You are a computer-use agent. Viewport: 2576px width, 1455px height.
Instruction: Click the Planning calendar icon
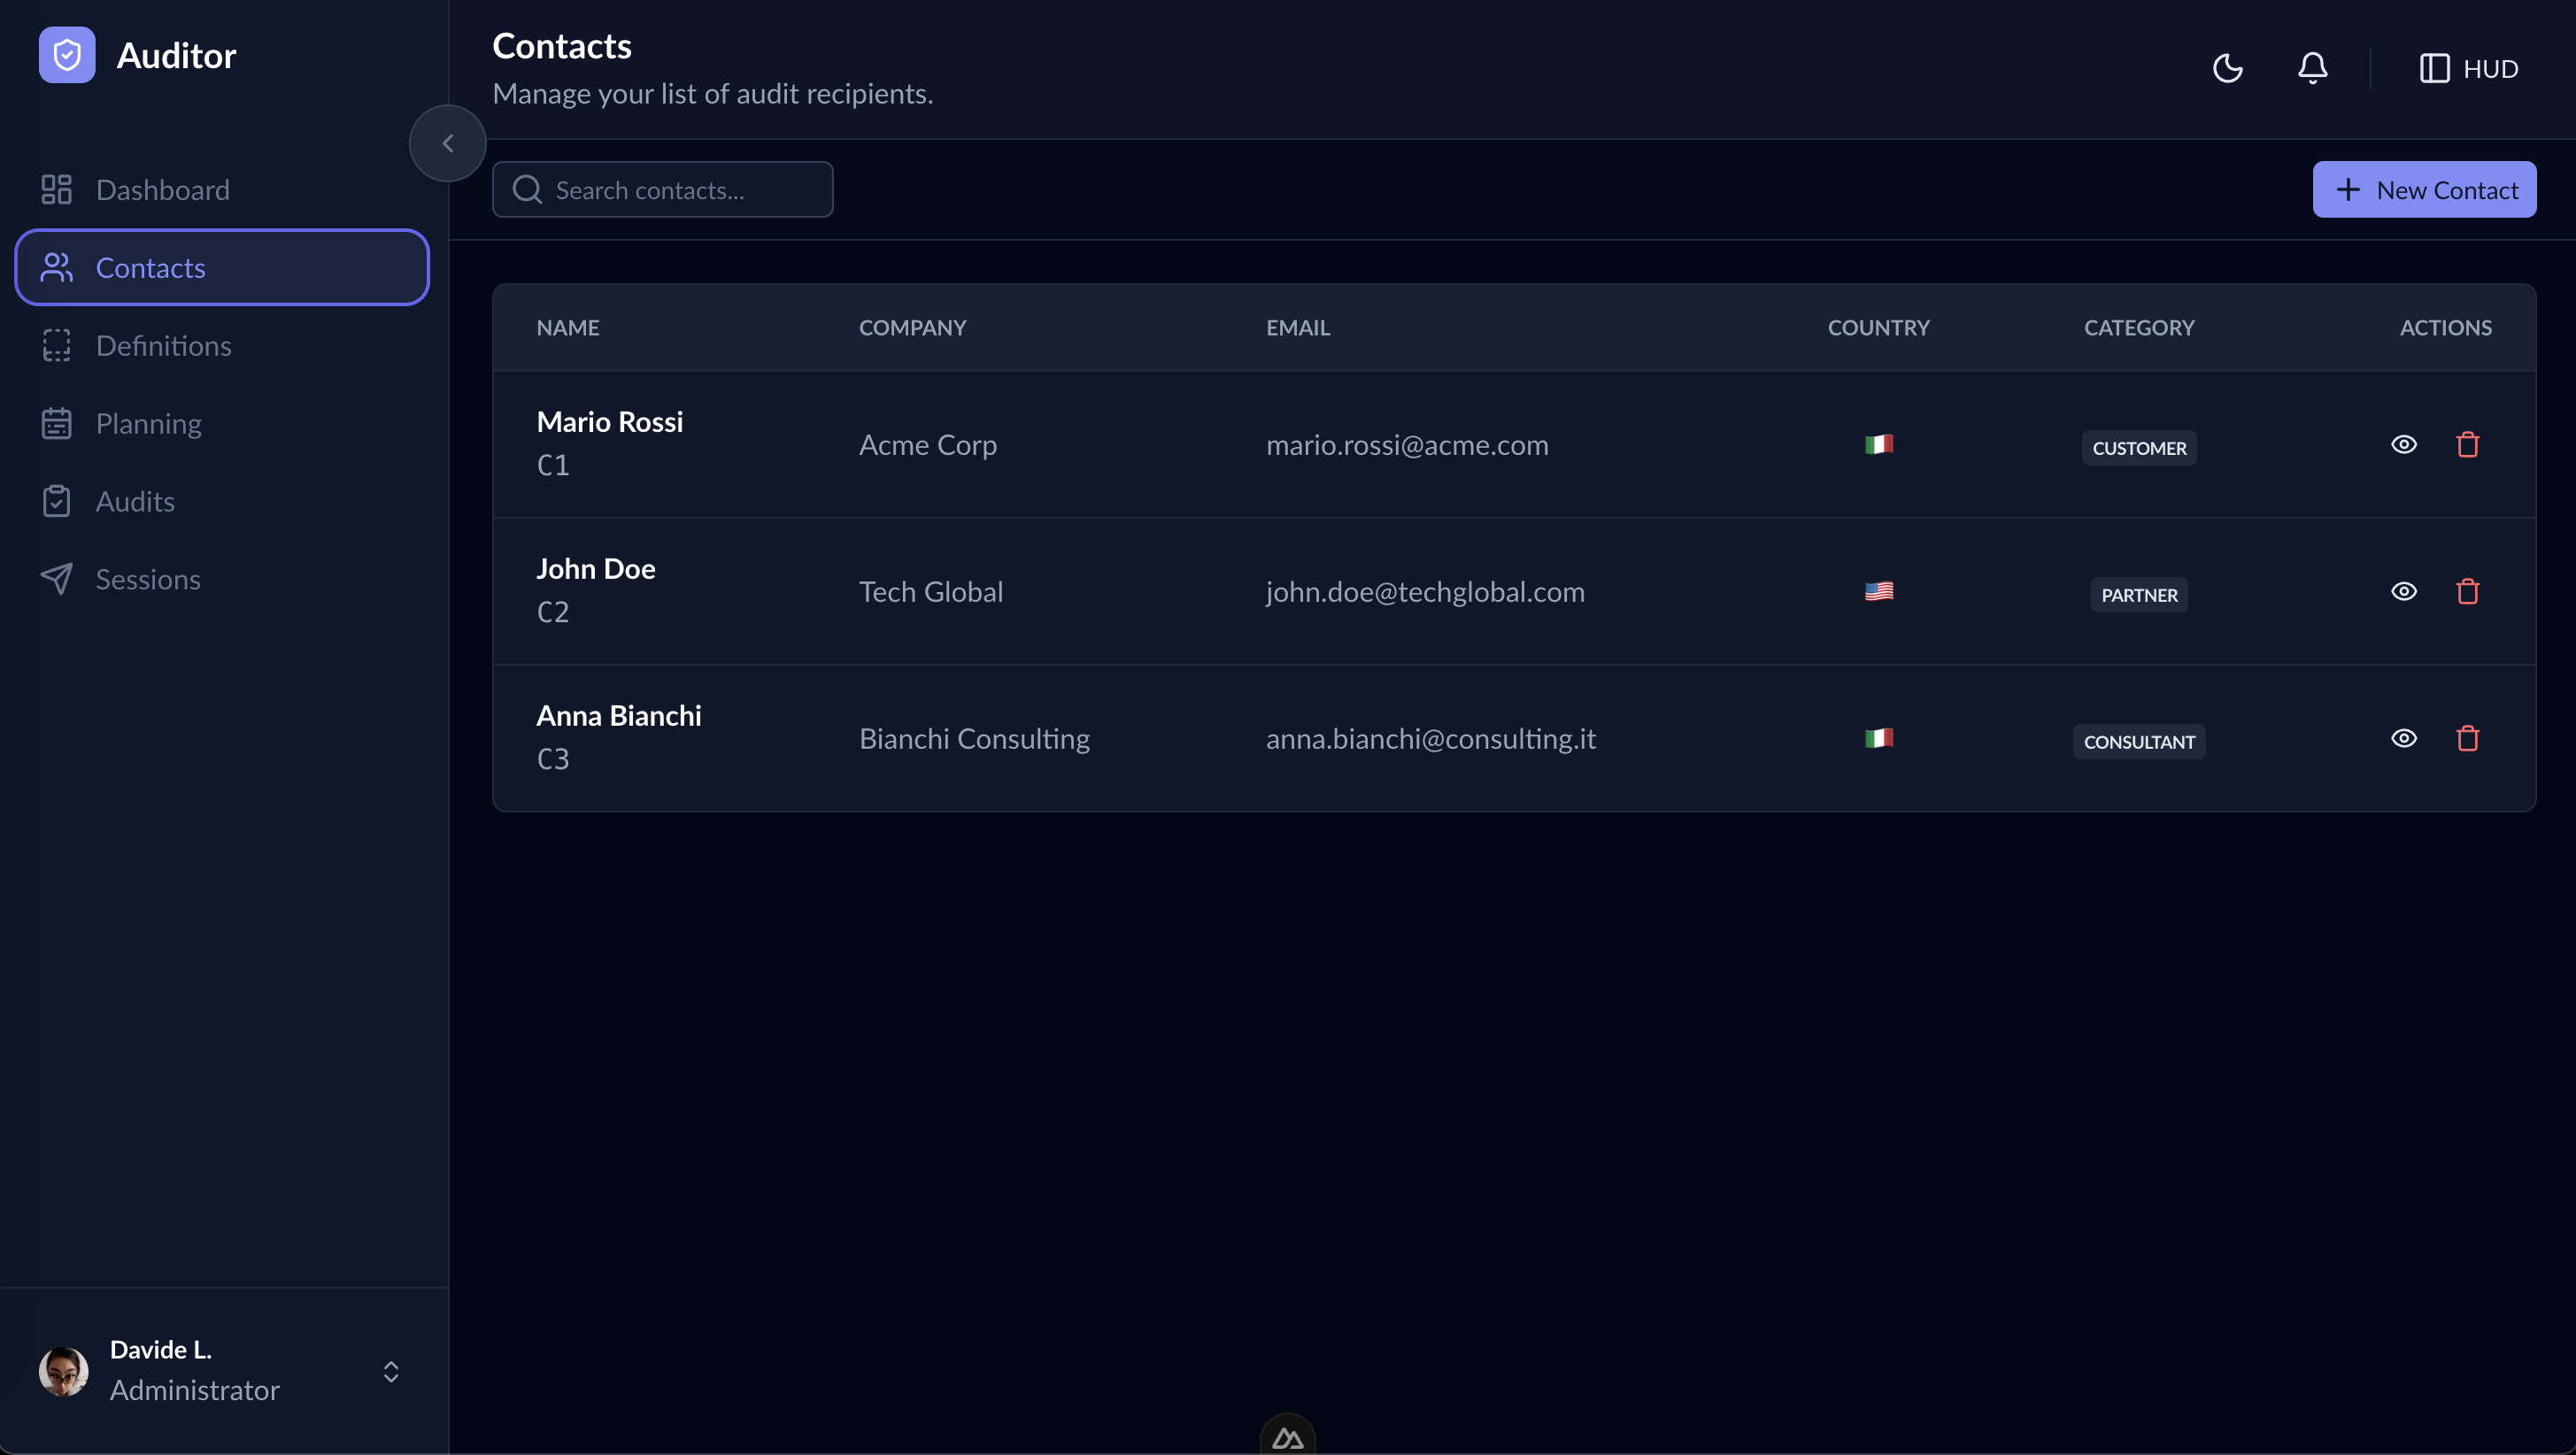coord(56,423)
